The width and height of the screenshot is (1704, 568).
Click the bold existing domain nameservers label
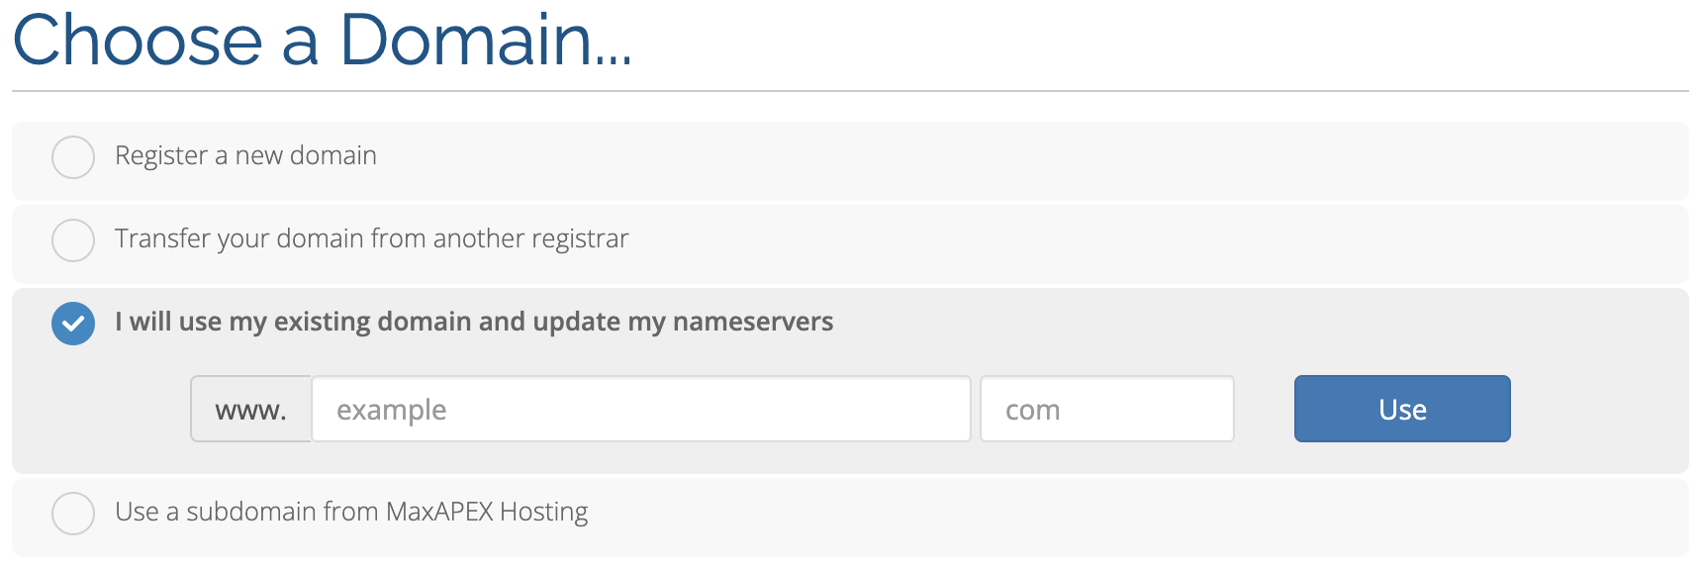474,323
